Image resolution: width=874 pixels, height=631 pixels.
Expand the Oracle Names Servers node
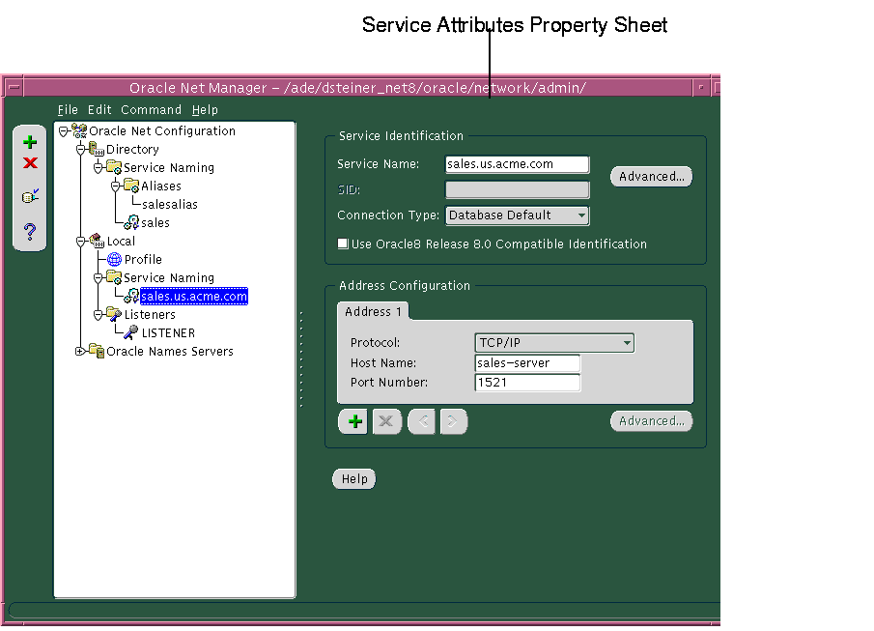pyautogui.click(x=79, y=351)
